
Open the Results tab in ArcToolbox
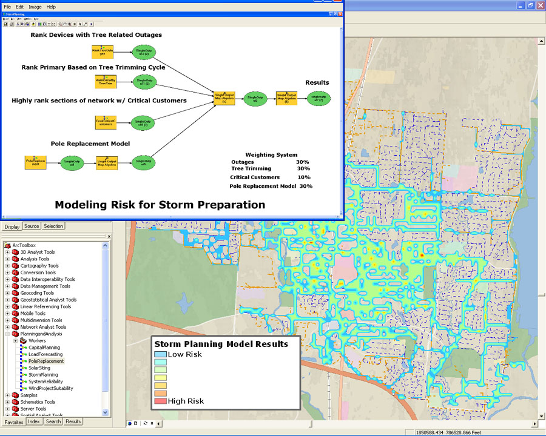pyautogui.click(x=73, y=421)
